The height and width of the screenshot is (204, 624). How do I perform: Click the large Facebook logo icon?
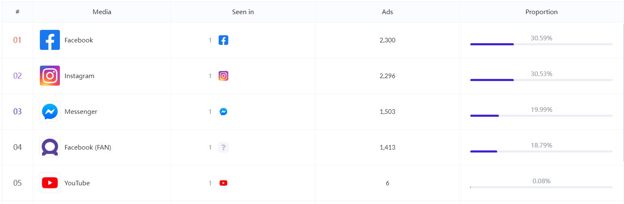point(50,40)
